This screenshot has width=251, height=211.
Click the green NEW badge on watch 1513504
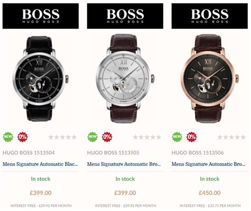click(8, 137)
